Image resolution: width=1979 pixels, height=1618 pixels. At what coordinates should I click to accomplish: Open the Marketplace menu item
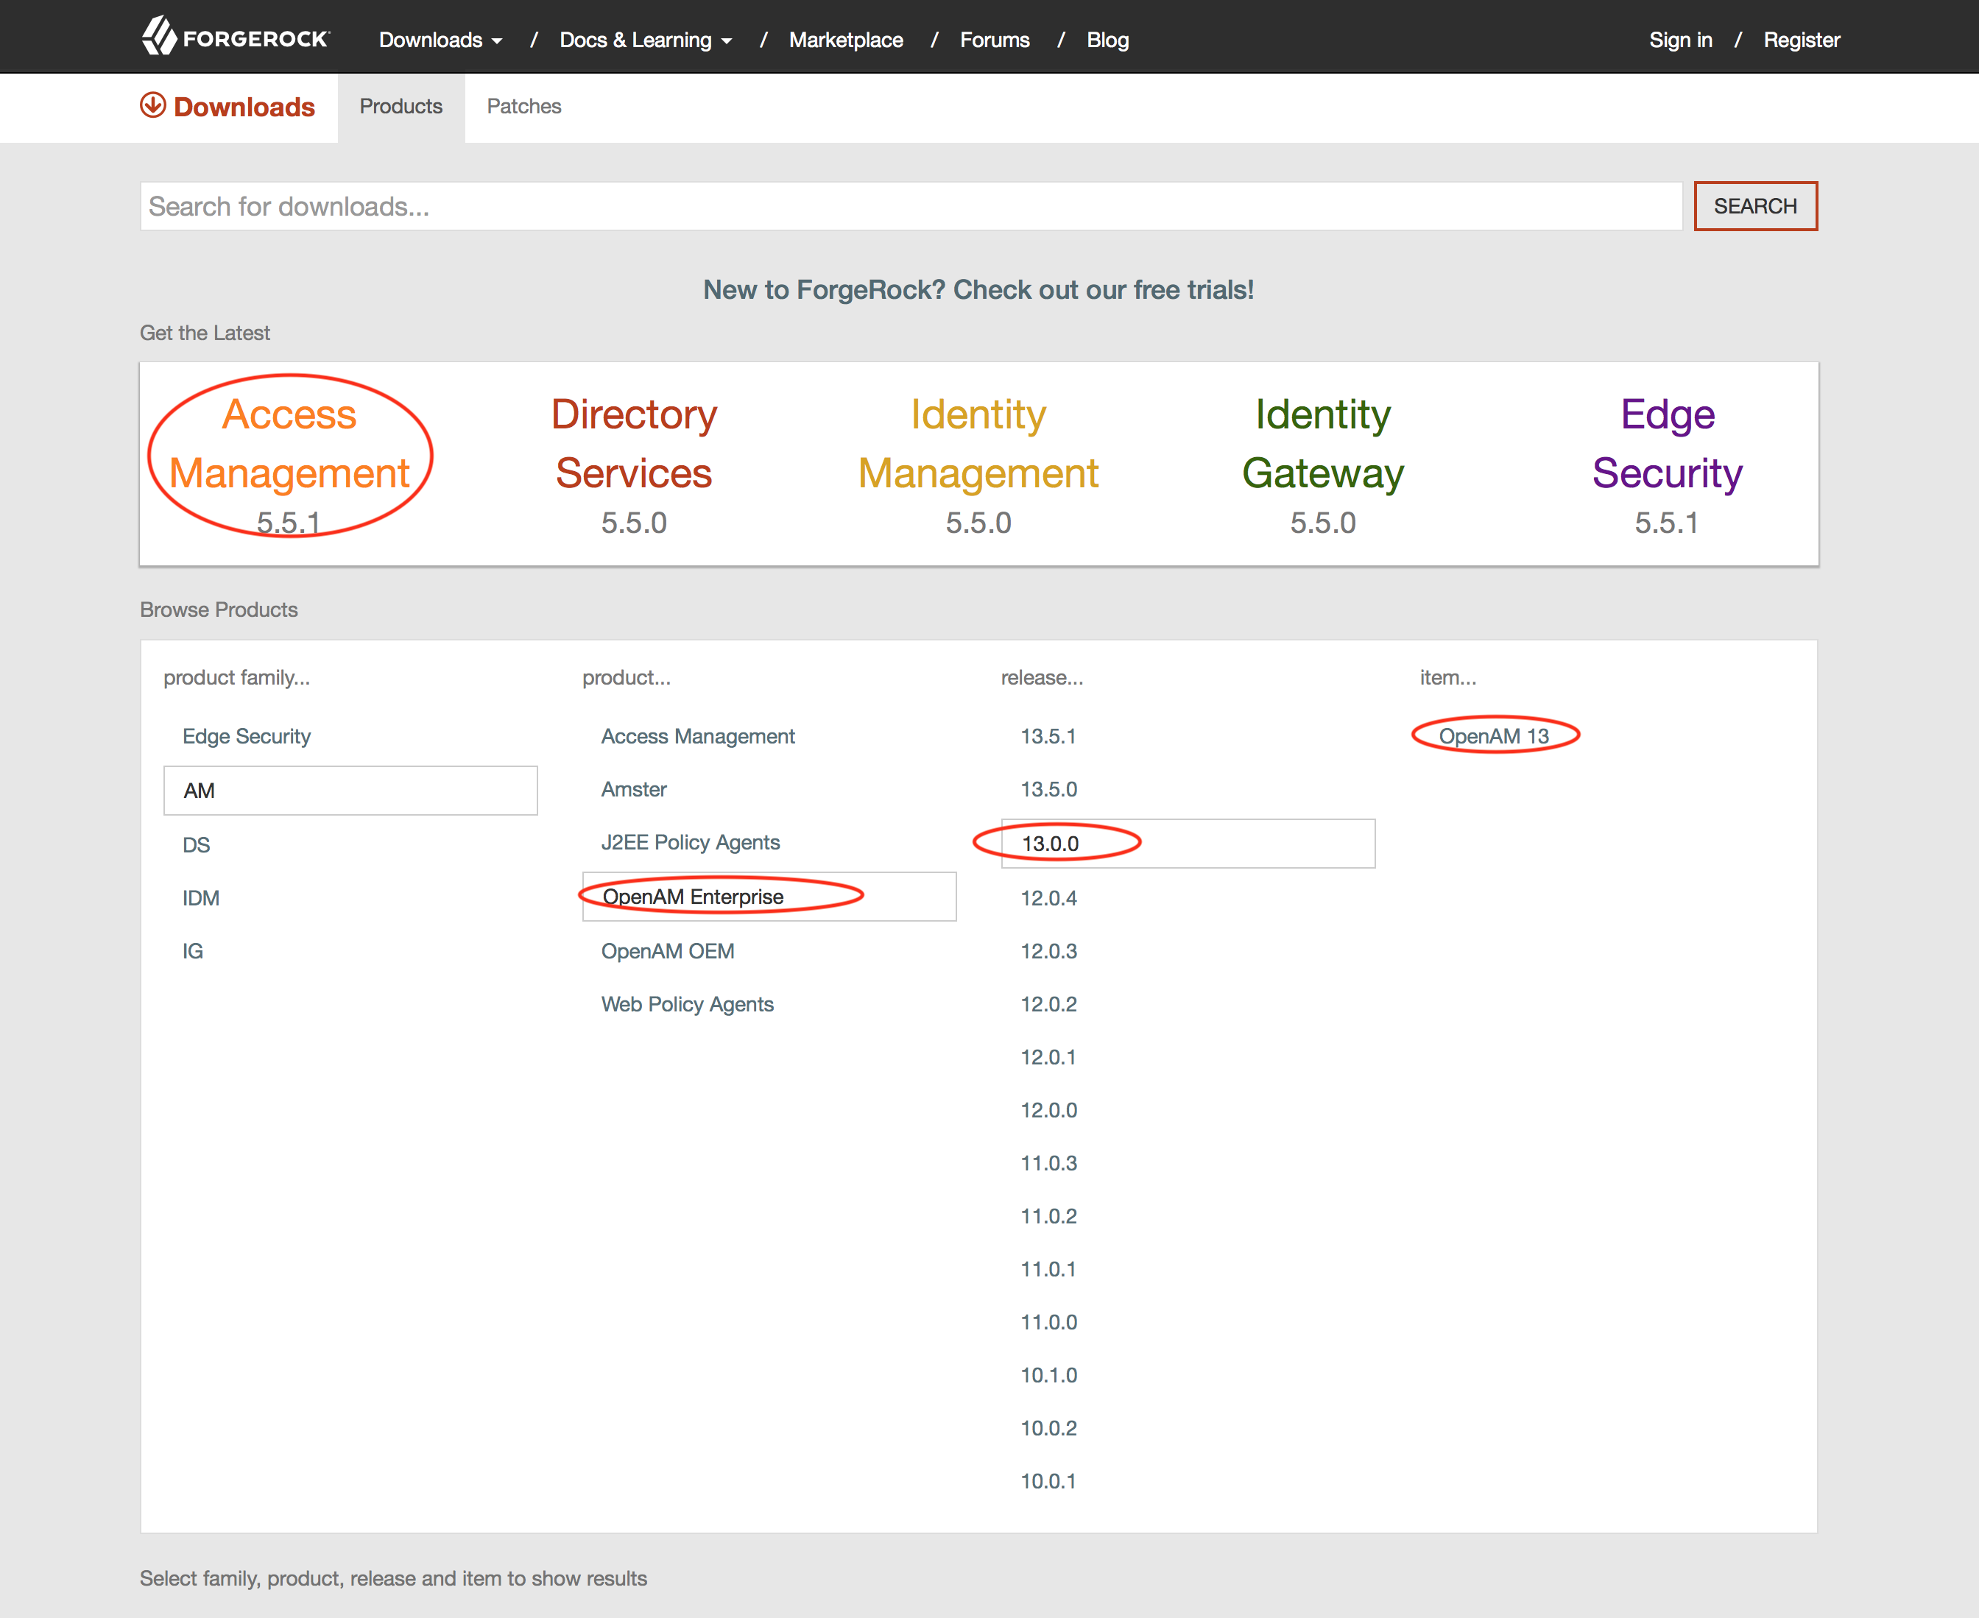[x=844, y=40]
